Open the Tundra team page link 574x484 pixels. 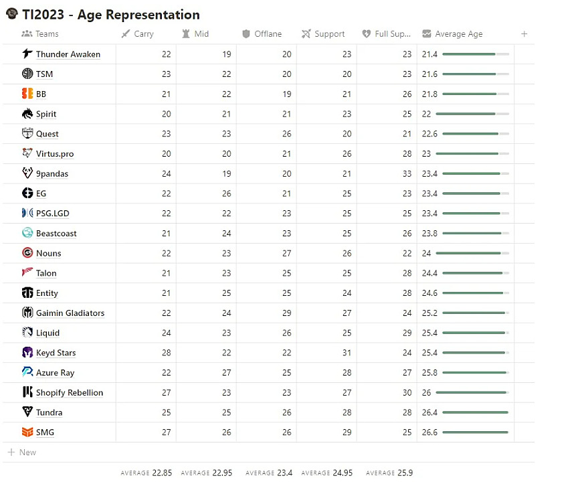tap(49, 412)
